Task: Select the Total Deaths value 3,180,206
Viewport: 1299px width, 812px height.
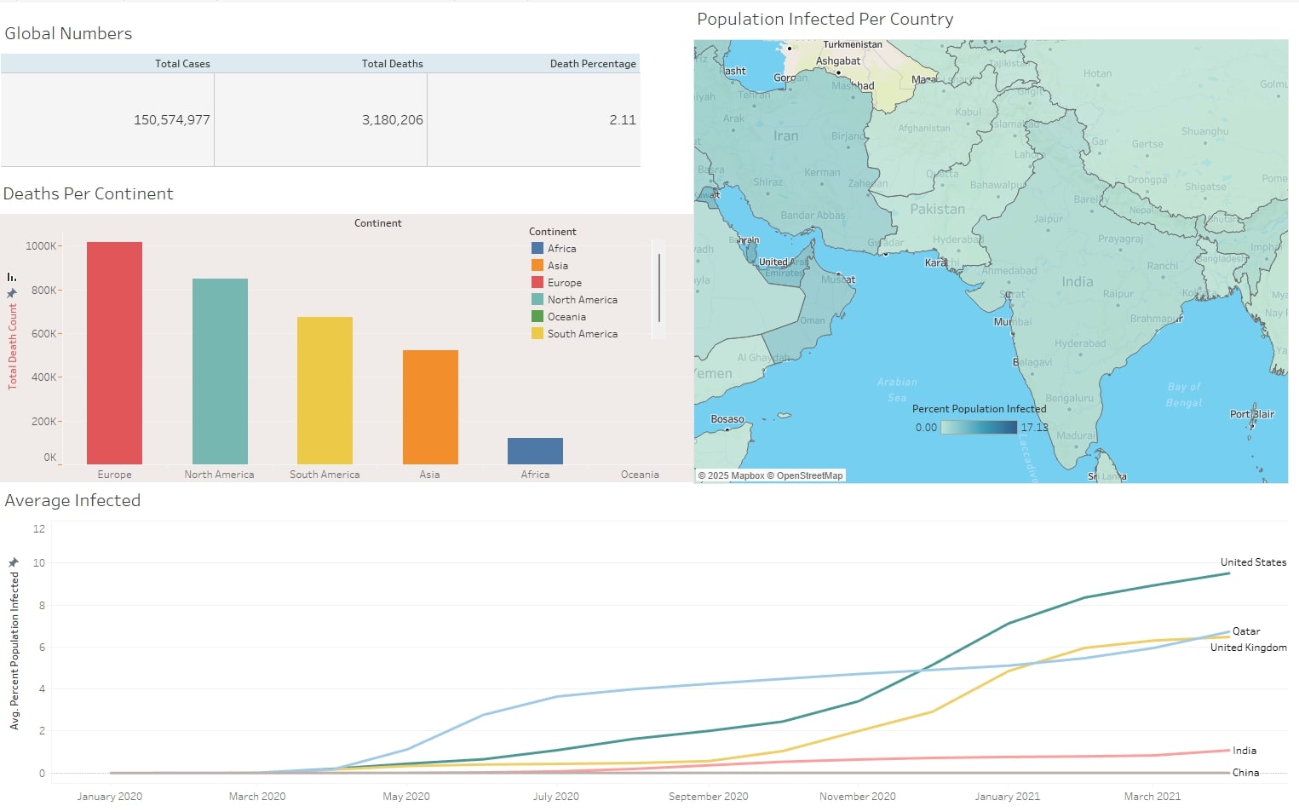Action: tap(392, 120)
